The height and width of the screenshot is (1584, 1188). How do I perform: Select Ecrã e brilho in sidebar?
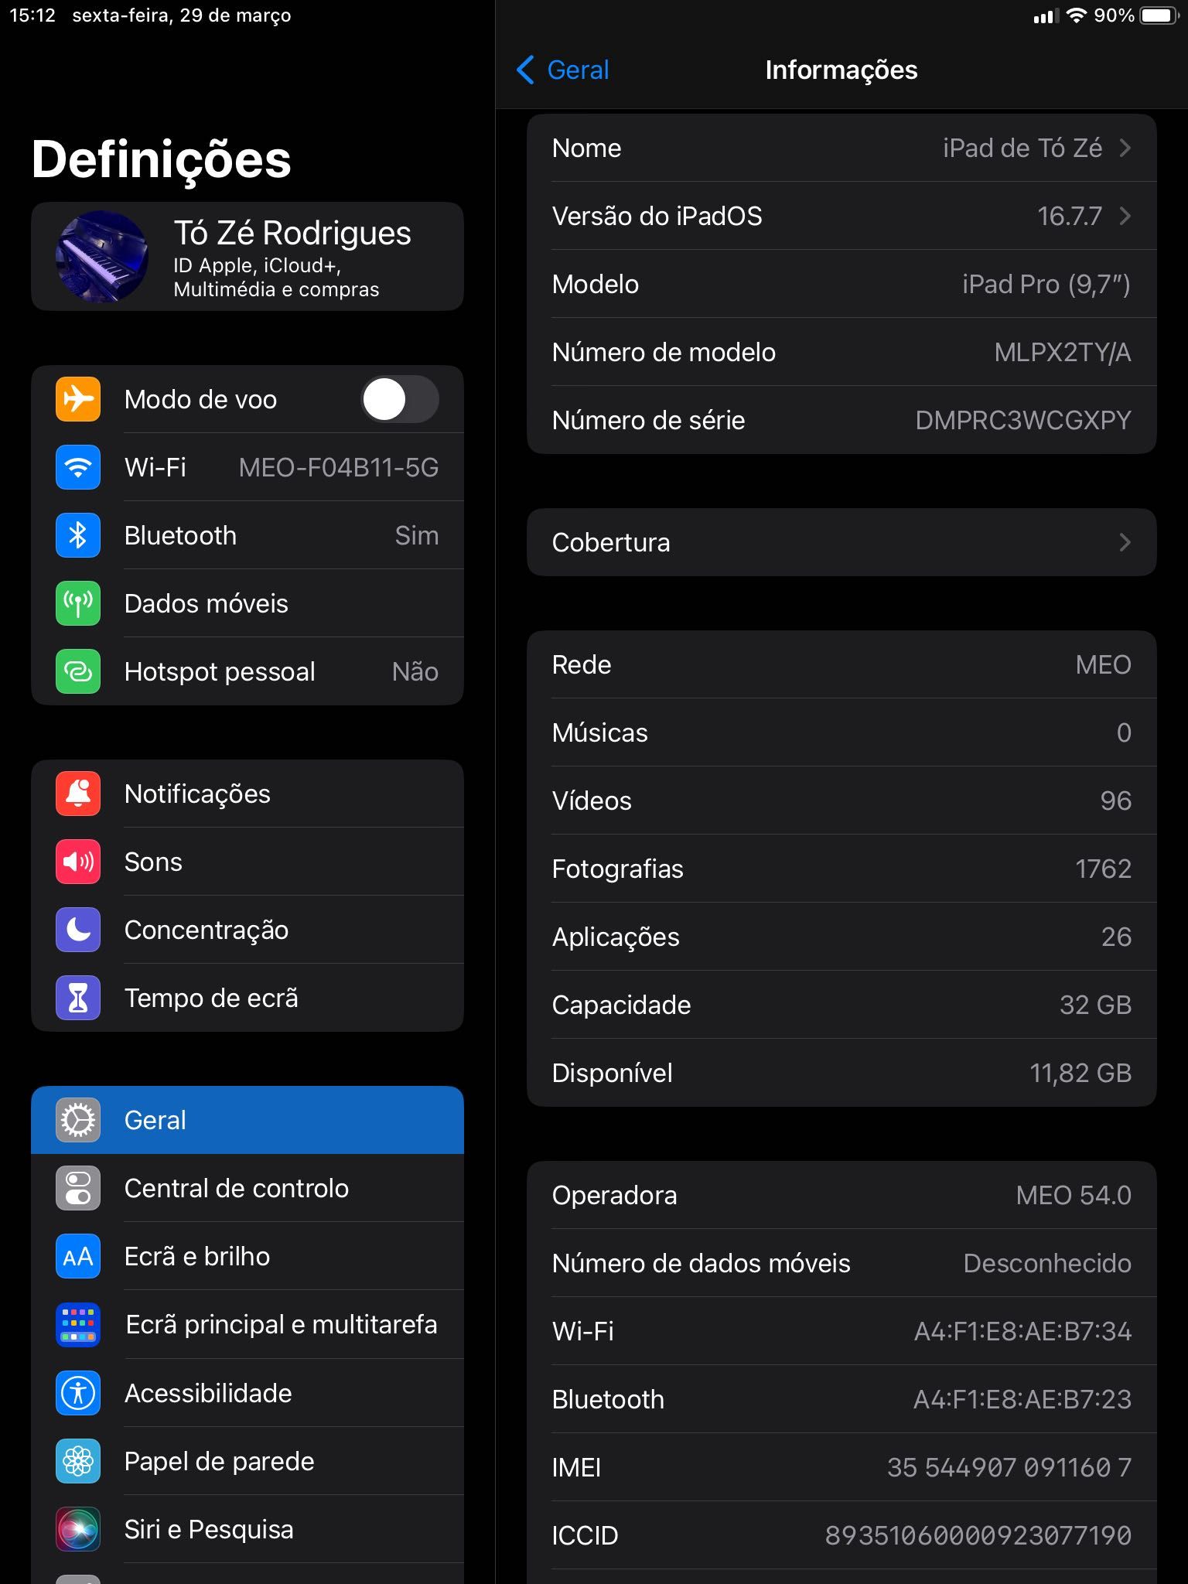point(247,1256)
